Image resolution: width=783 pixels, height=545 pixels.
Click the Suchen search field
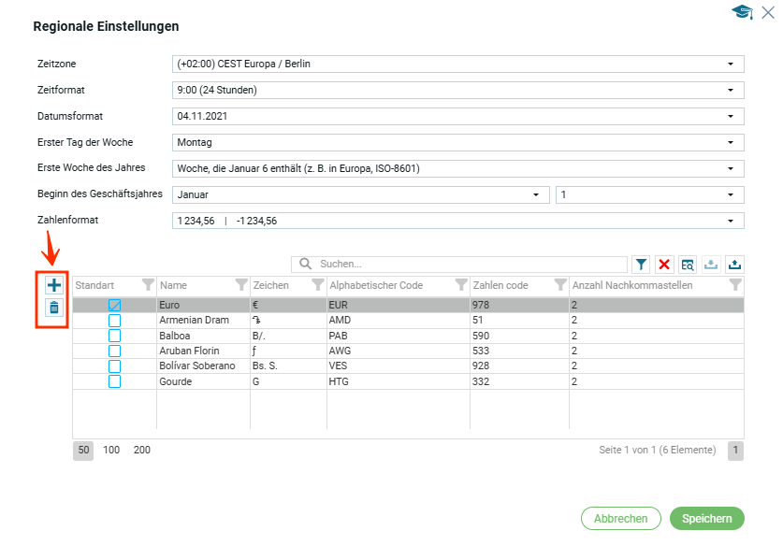point(468,265)
